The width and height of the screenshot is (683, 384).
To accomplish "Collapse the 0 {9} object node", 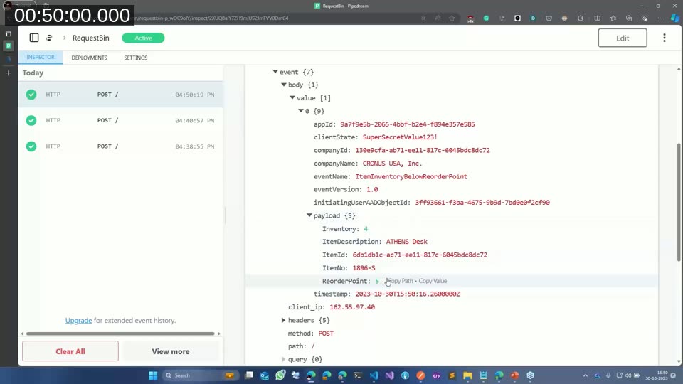I will coord(300,111).
